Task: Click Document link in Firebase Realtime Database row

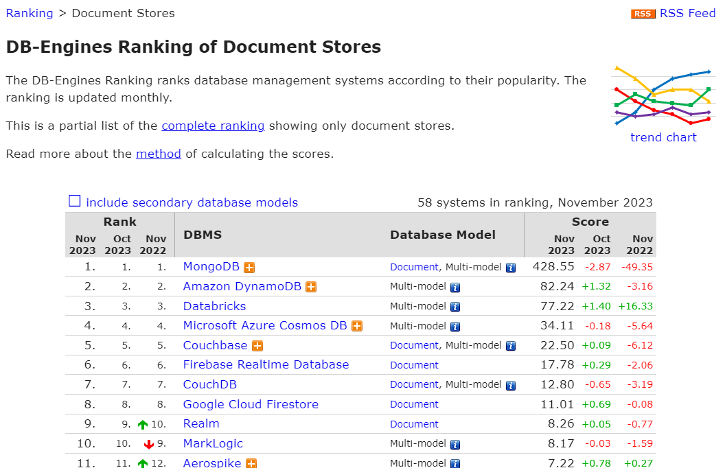Action: pos(414,365)
